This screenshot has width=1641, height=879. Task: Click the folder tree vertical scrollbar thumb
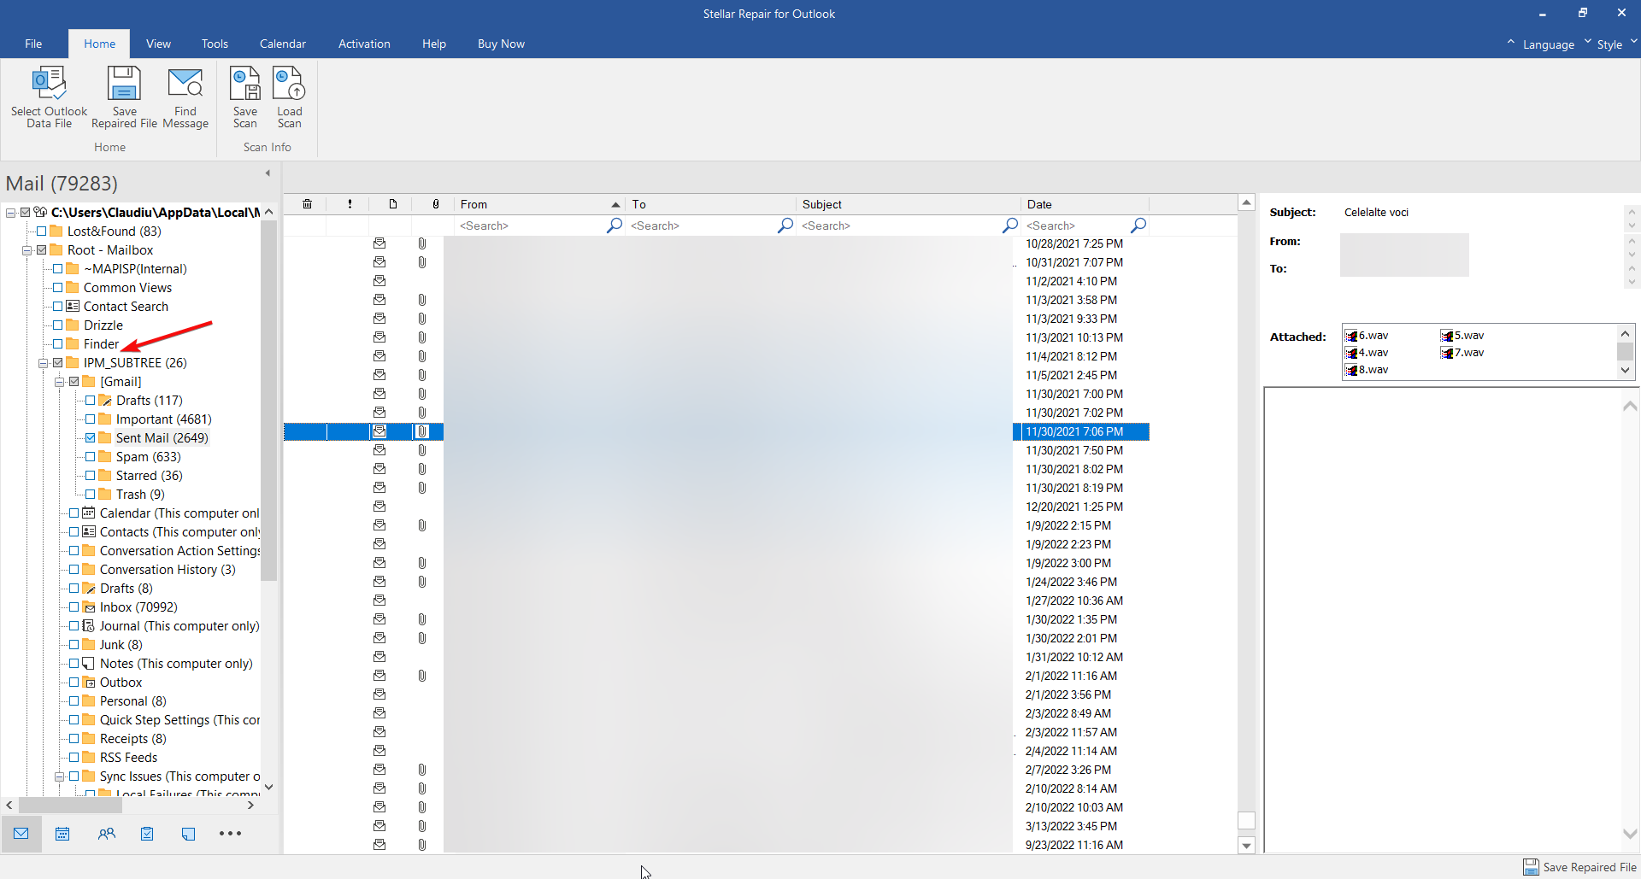pos(268,400)
